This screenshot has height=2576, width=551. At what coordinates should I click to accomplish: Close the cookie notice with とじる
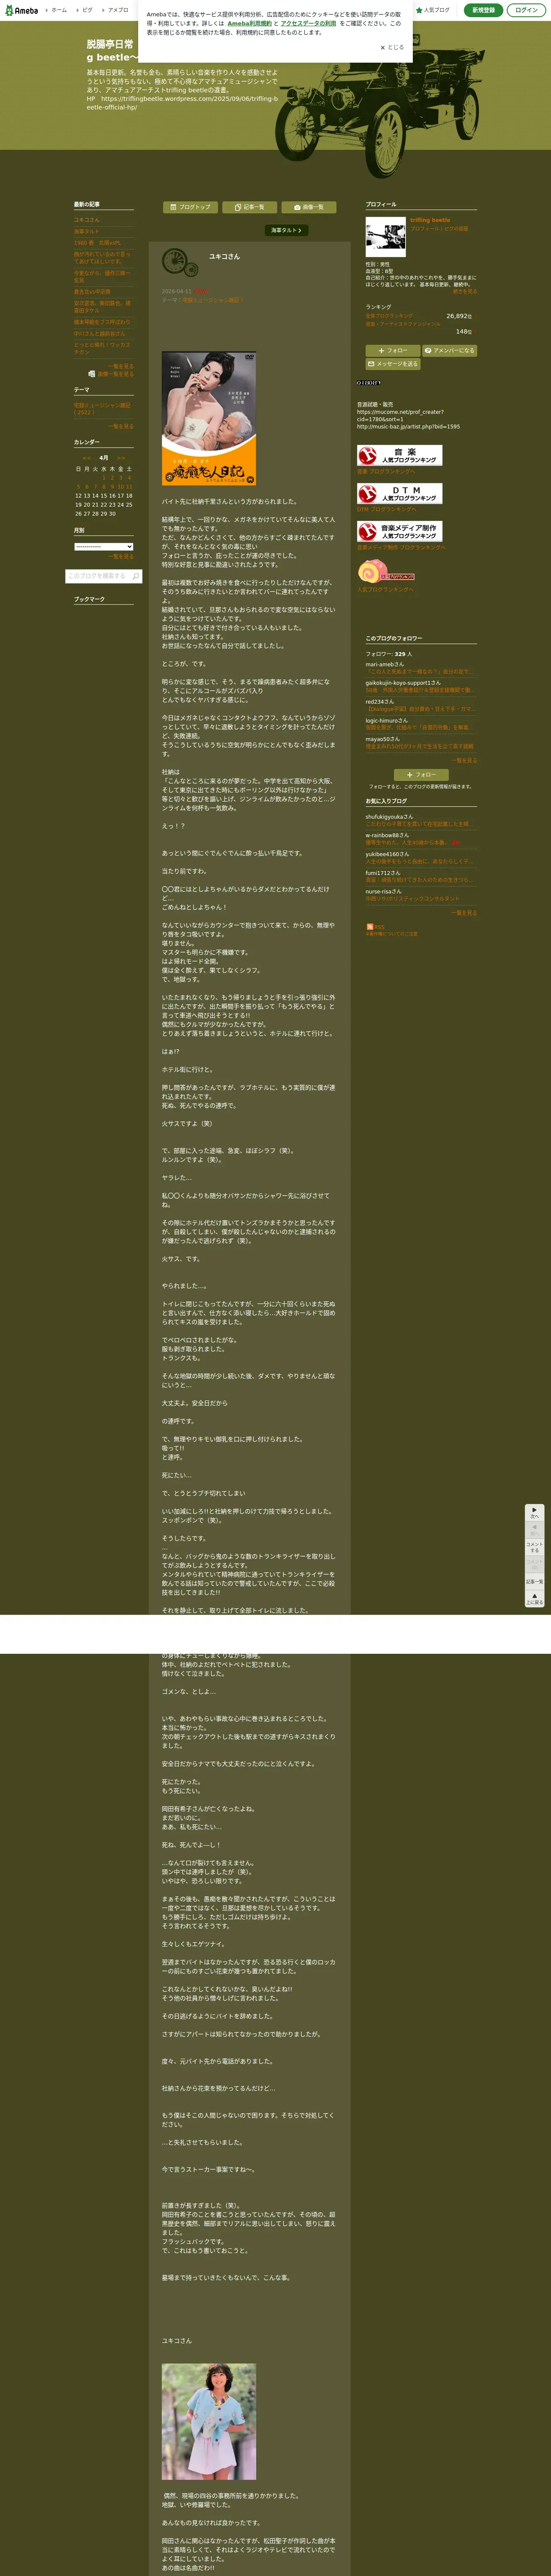tap(392, 47)
